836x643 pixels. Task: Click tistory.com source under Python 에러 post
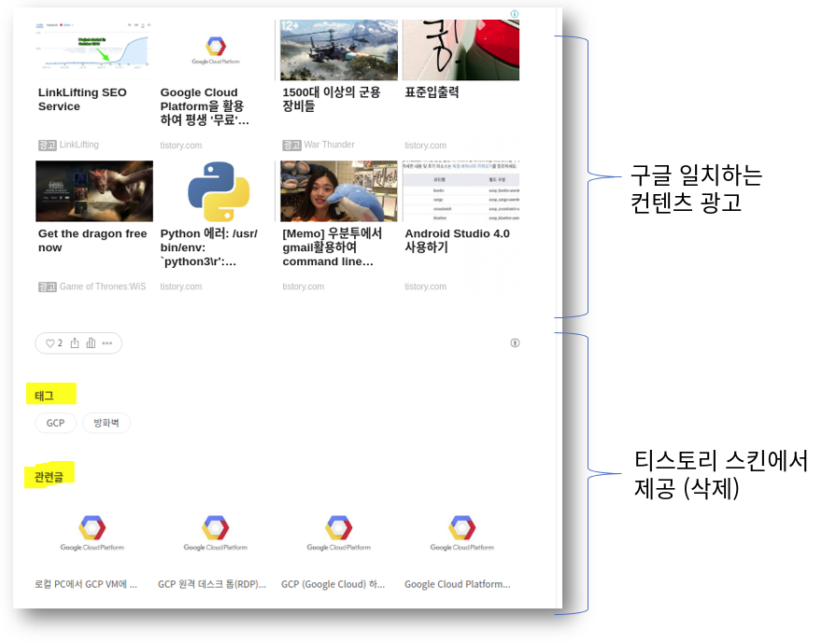coord(180,287)
